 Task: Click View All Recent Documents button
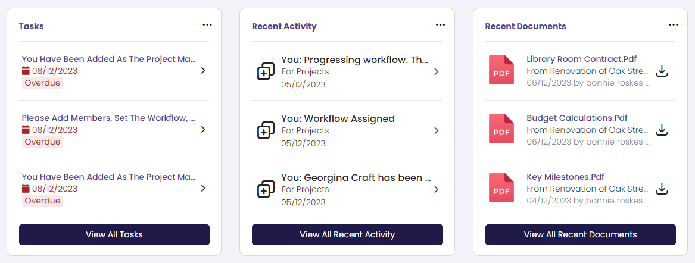pos(581,234)
